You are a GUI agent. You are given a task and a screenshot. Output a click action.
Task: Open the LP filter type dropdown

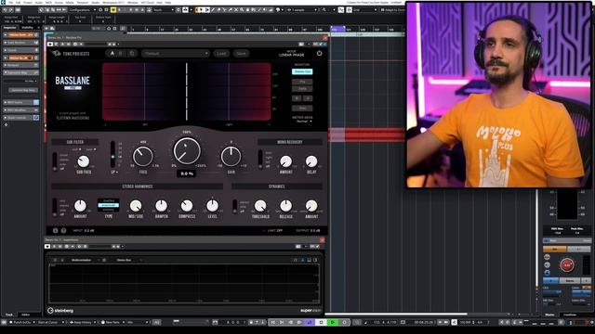coord(113,173)
